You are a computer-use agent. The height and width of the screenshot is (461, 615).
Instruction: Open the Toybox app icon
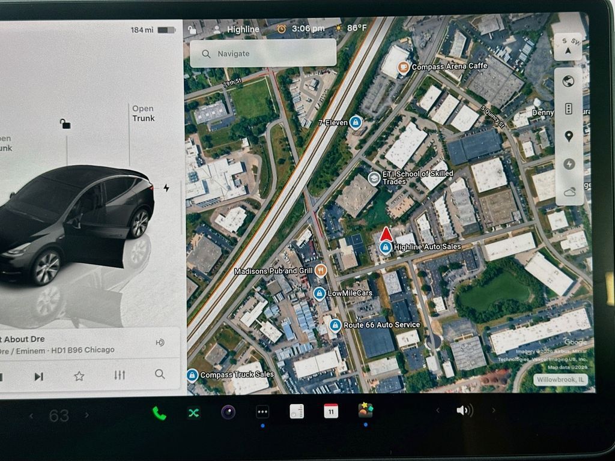[x=366, y=411]
